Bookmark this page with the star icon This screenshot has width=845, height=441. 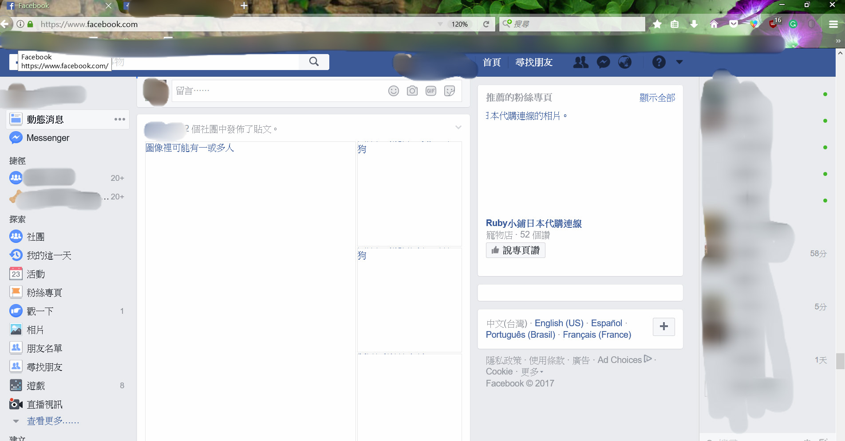coord(657,24)
